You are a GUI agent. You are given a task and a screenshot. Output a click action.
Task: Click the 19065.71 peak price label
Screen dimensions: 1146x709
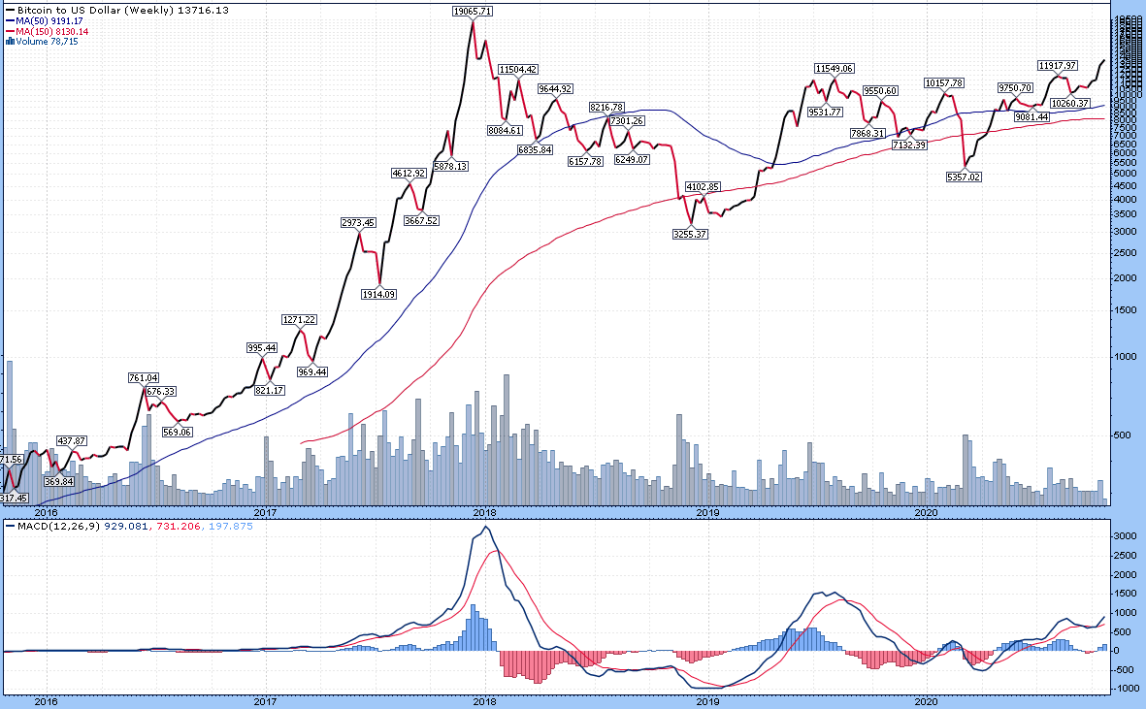click(x=473, y=11)
